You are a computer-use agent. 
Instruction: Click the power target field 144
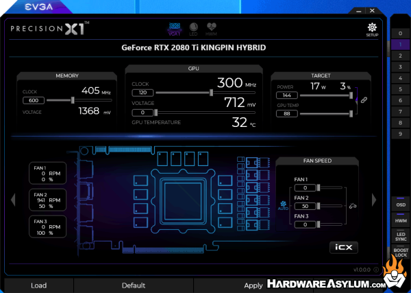(x=287, y=95)
